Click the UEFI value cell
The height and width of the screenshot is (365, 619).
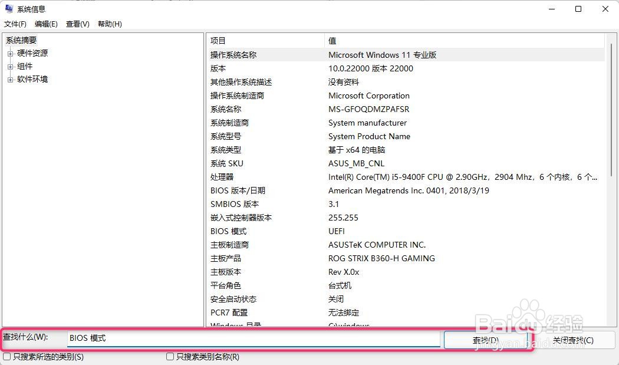pos(337,231)
